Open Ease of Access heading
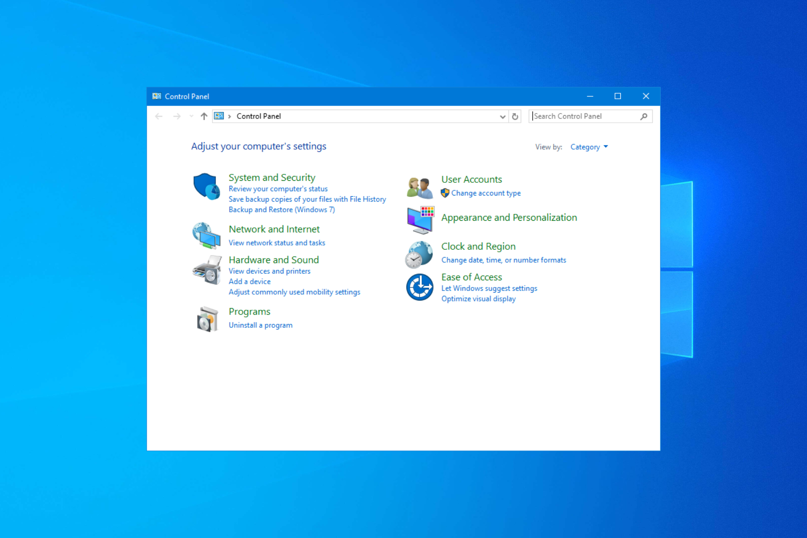This screenshot has width=807, height=538. (472, 277)
